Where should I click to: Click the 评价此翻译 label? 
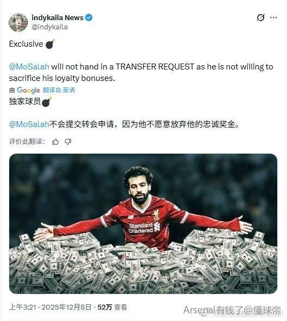(x=27, y=141)
